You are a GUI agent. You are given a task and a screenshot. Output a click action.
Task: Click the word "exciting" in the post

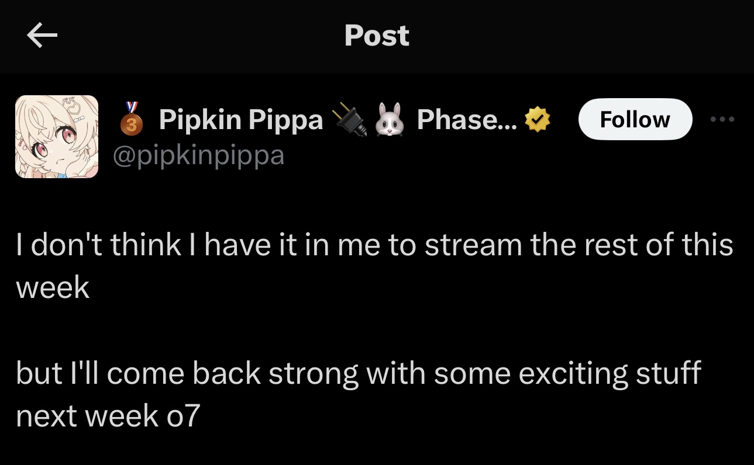point(578,373)
